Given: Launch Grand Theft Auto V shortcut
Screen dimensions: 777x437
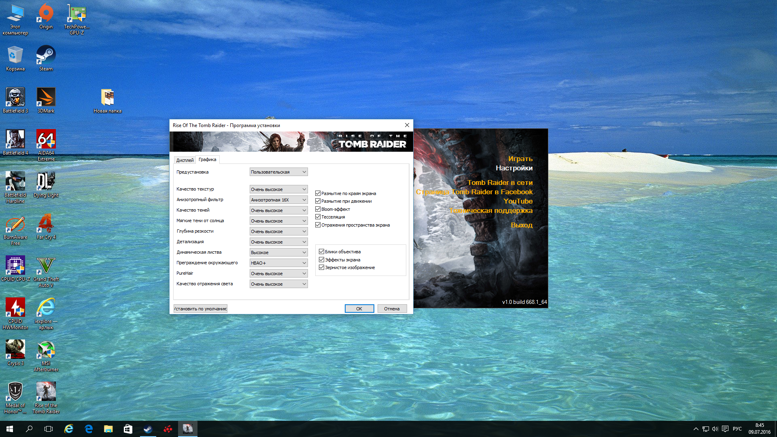Looking at the screenshot, I should coord(46,266).
